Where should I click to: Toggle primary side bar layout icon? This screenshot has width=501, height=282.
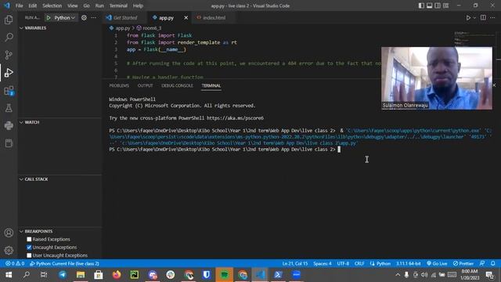point(421,5)
